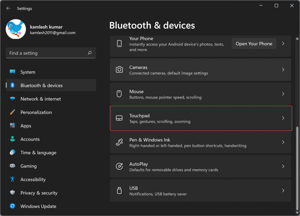Click the Windows Update refresh icon

pos(12,206)
